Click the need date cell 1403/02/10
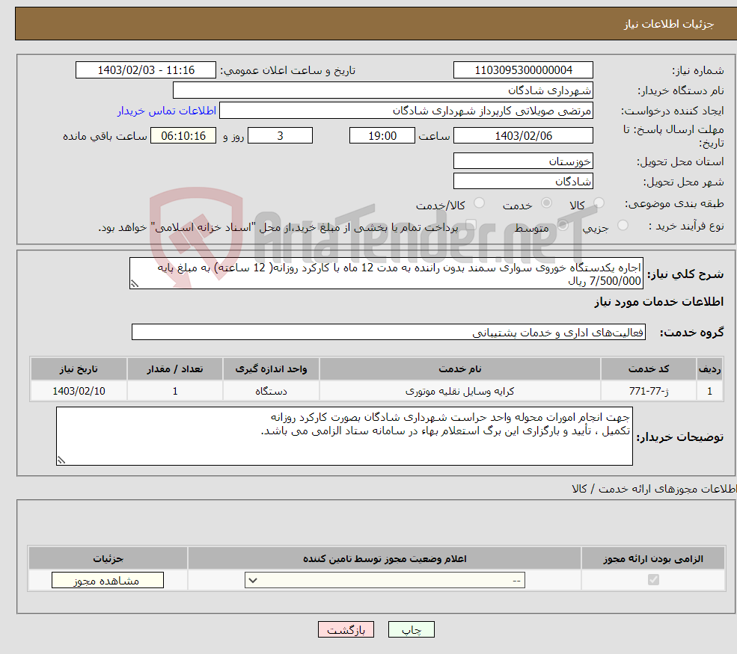 pos(79,391)
